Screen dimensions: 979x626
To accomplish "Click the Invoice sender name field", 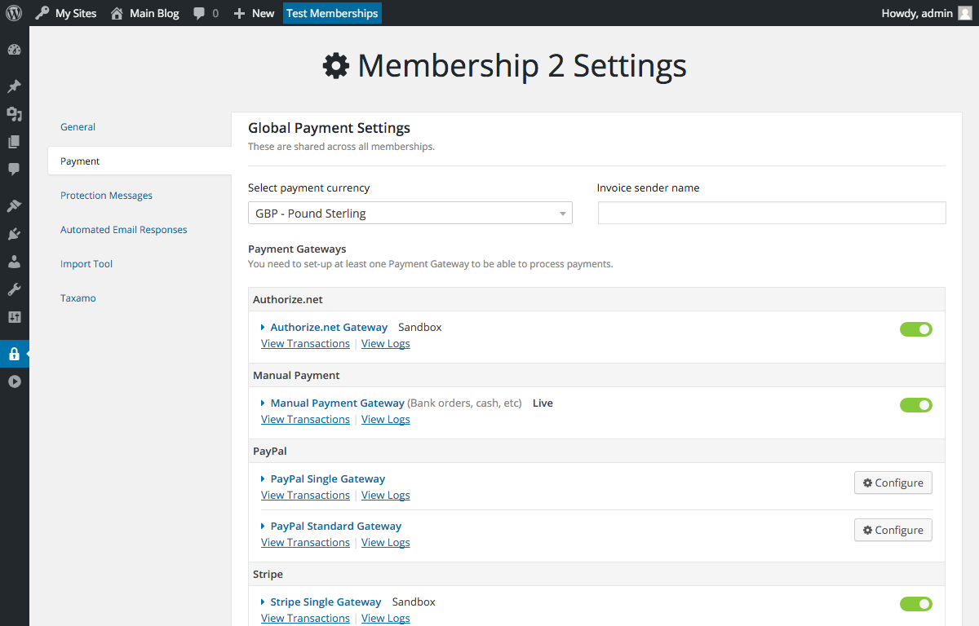I will point(772,213).
